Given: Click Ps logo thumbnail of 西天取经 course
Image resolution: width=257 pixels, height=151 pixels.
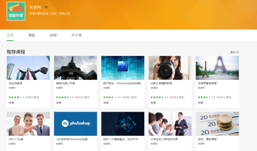Looking at the screenshot, I should tap(123, 68).
